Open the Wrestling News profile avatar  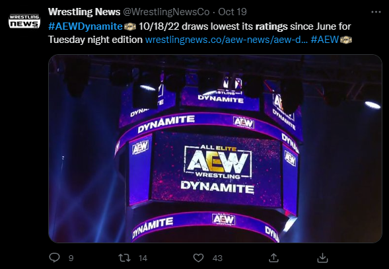(24, 21)
